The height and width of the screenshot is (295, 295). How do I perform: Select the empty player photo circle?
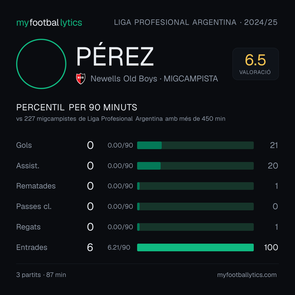[41, 64]
